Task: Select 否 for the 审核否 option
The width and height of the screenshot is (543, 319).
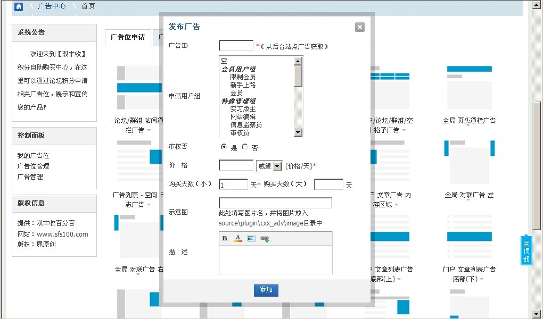Action: click(245, 147)
